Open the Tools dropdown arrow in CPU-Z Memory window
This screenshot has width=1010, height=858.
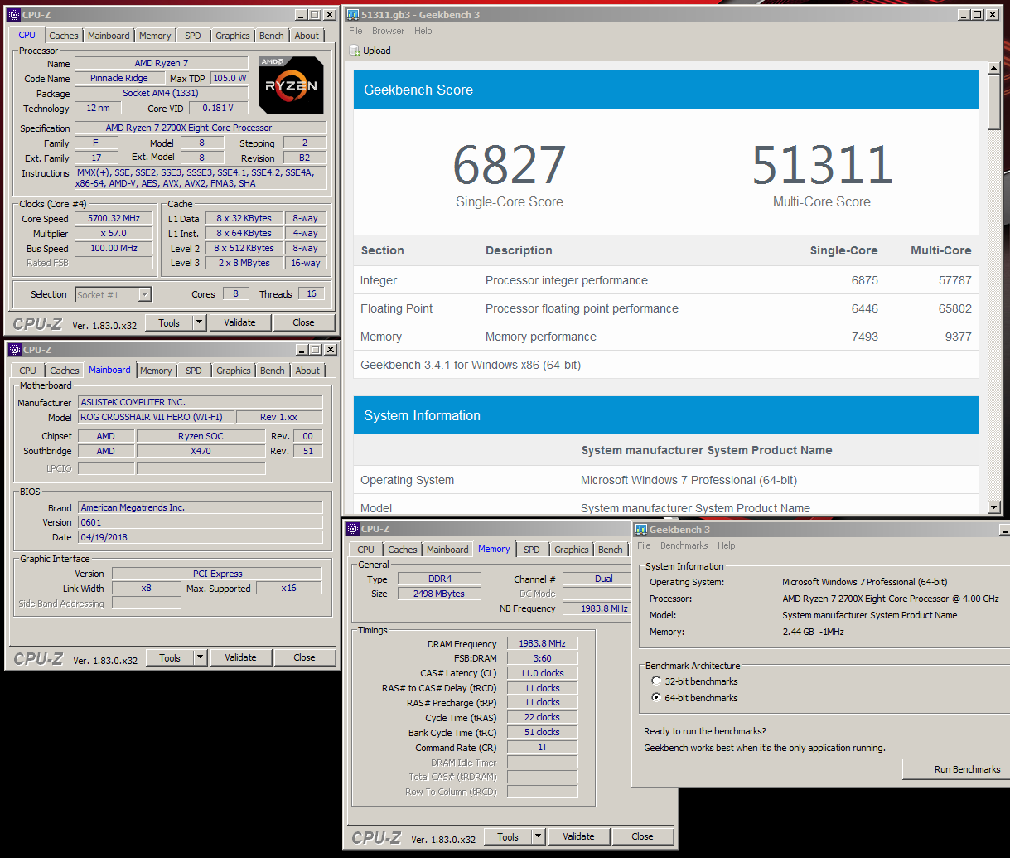click(538, 836)
